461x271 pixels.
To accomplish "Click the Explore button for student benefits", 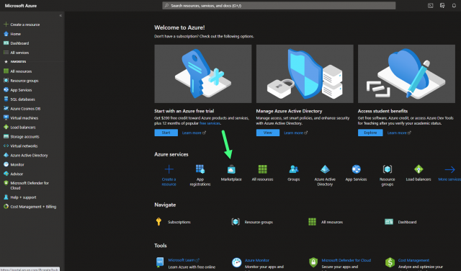I will 370,133.
